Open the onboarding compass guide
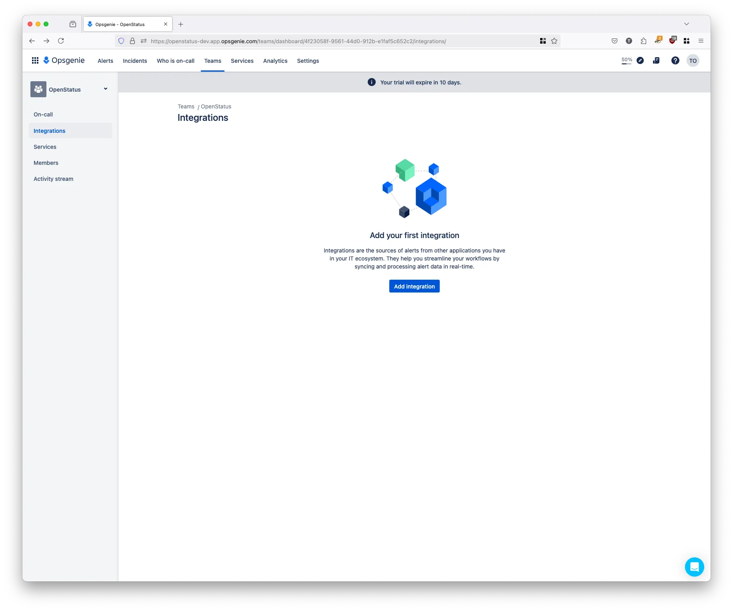 [641, 60]
